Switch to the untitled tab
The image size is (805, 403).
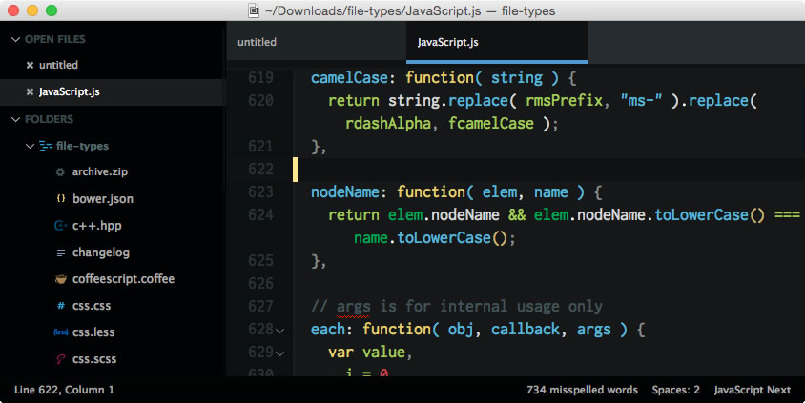tap(257, 43)
